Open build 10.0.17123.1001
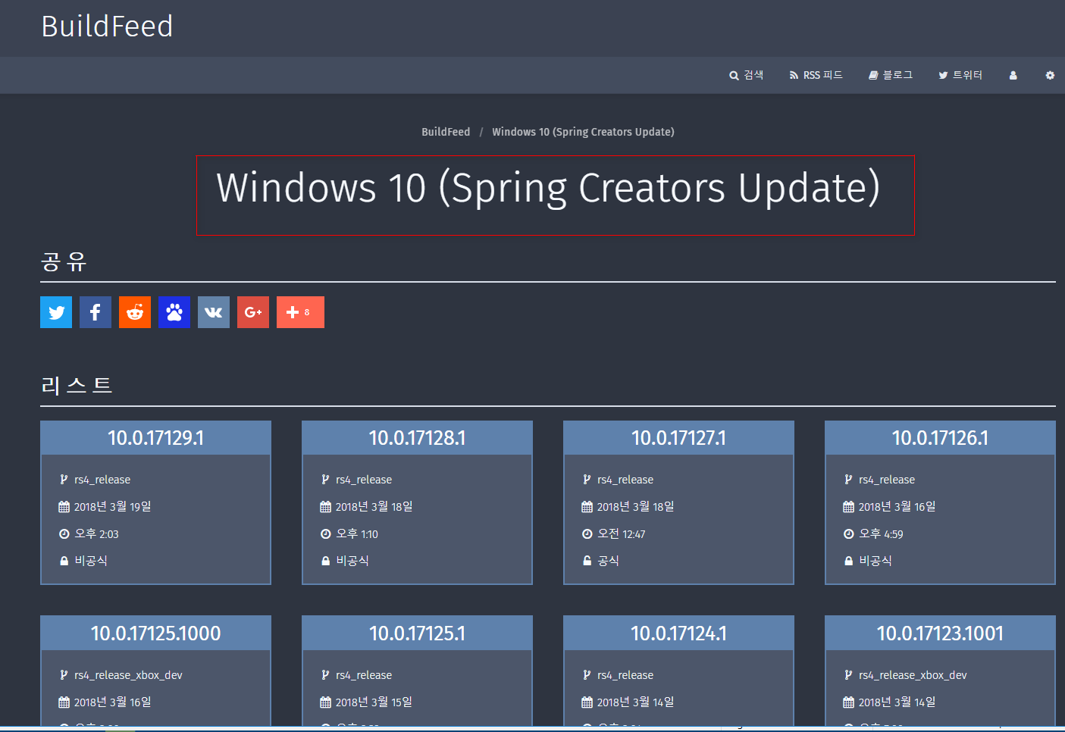 tap(940, 633)
